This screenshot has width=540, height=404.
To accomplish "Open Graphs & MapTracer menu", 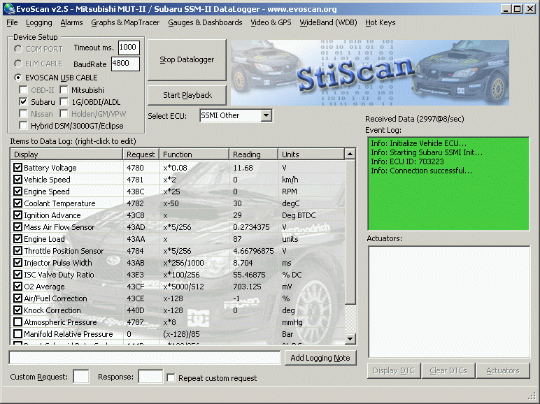I will (125, 22).
